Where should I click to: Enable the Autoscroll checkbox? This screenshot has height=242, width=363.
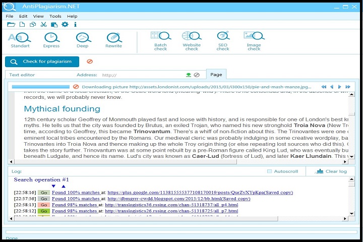click(270, 171)
